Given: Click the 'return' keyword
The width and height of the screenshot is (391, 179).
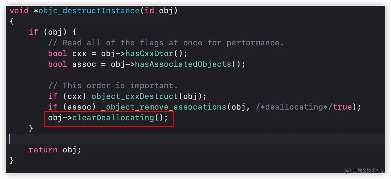Looking at the screenshot, I should coord(43,150).
